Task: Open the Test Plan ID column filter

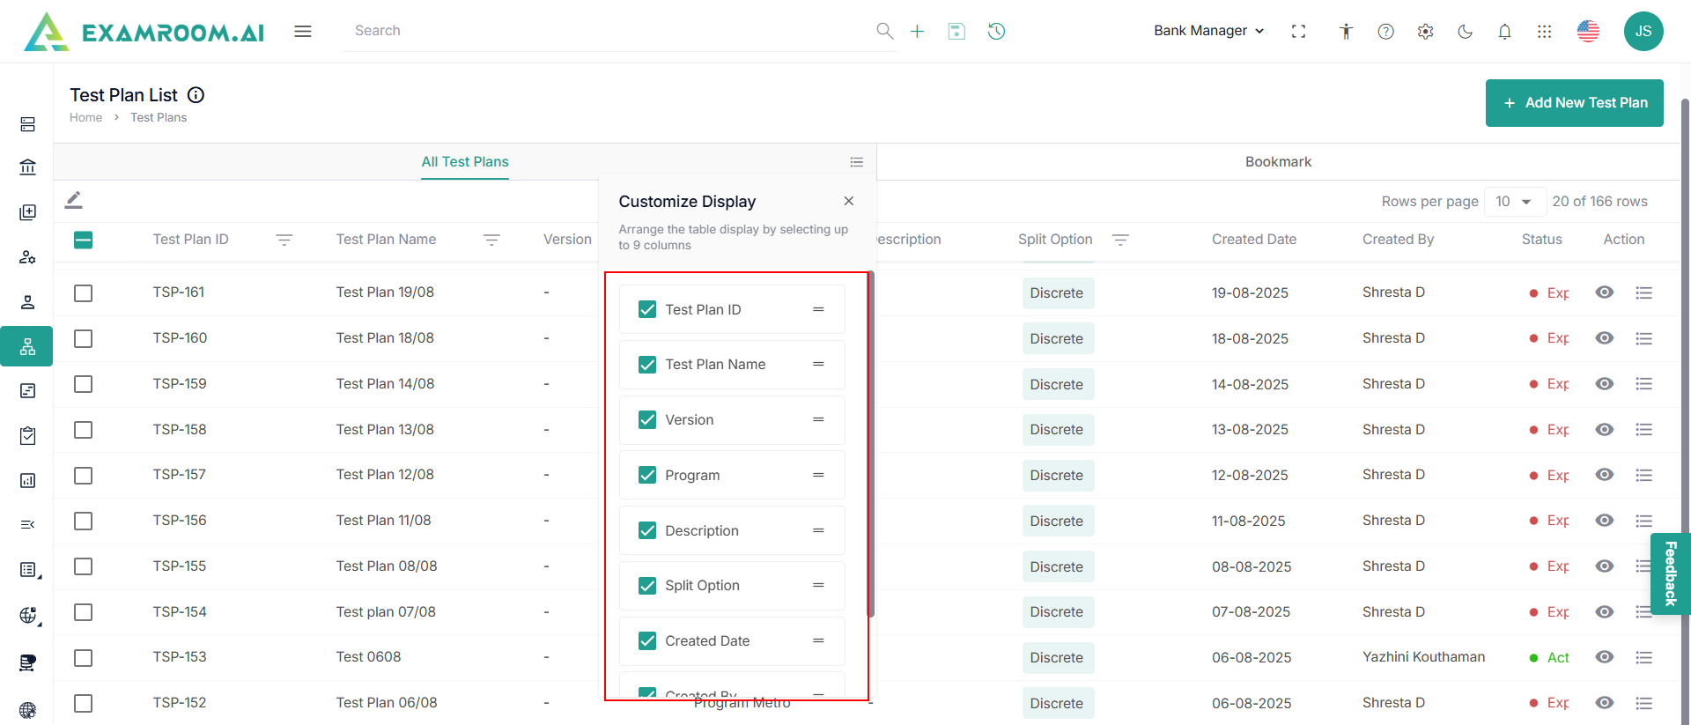Action: pyautogui.click(x=284, y=240)
